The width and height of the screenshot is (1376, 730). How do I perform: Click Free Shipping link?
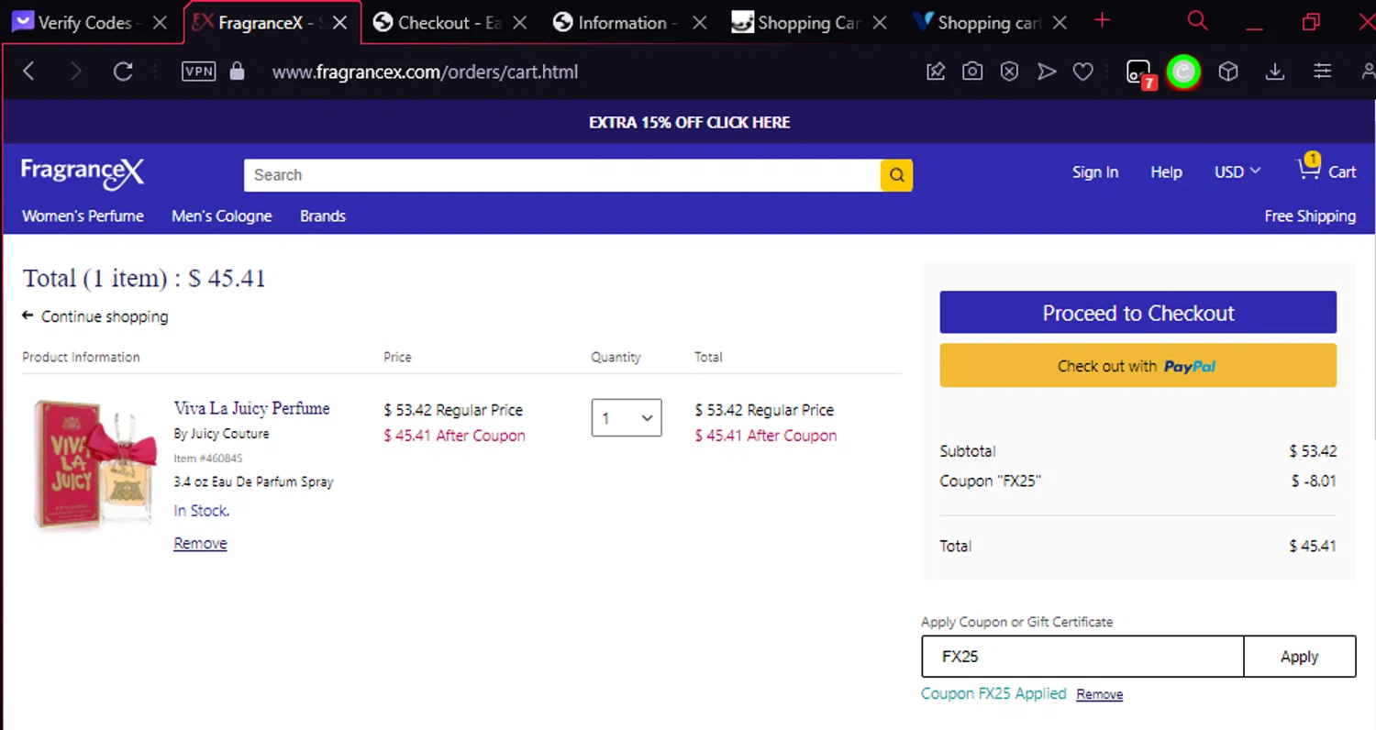(x=1310, y=216)
